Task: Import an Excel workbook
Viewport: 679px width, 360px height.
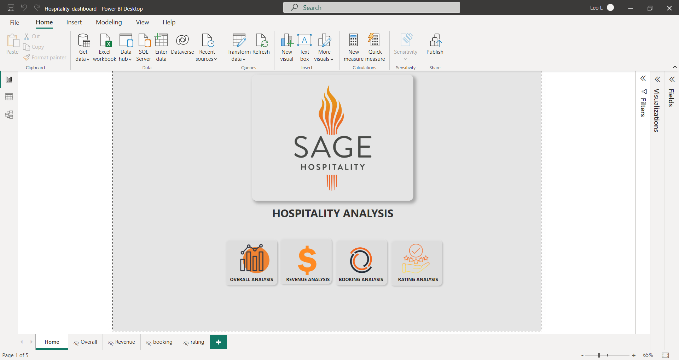Action: click(105, 47)
